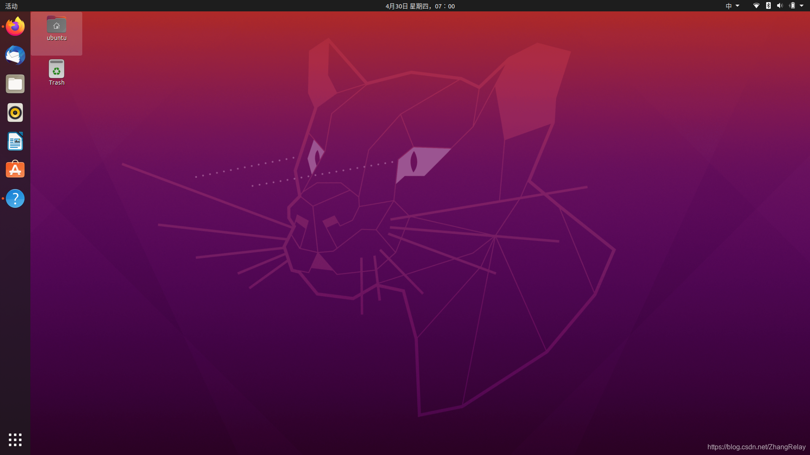Click the battery status icon

792,6
